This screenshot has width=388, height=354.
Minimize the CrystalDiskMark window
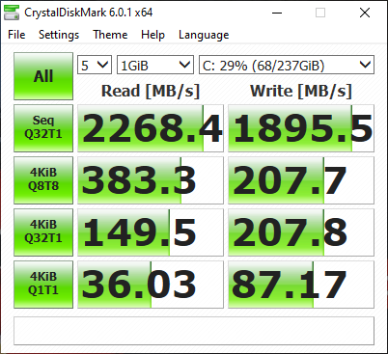[x=277, y=13]
